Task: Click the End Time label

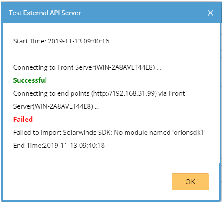Action: (28, 146)
